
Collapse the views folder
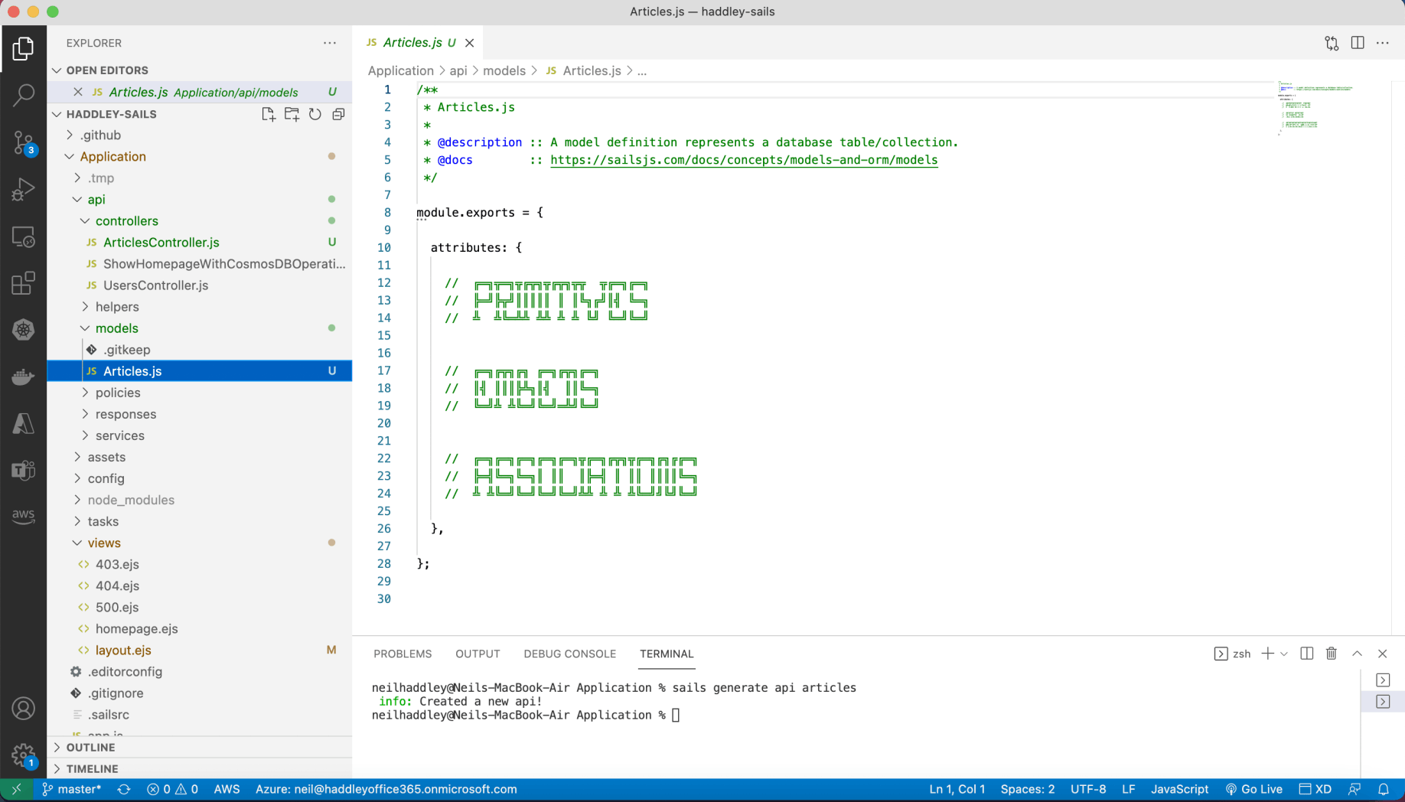pyautogui.click(x=104, y=543)
